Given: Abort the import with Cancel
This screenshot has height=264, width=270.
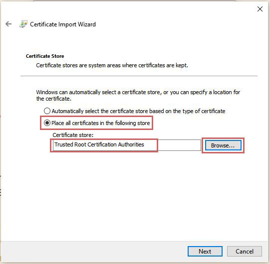Looking at the screenshot, I should [245, 251].
